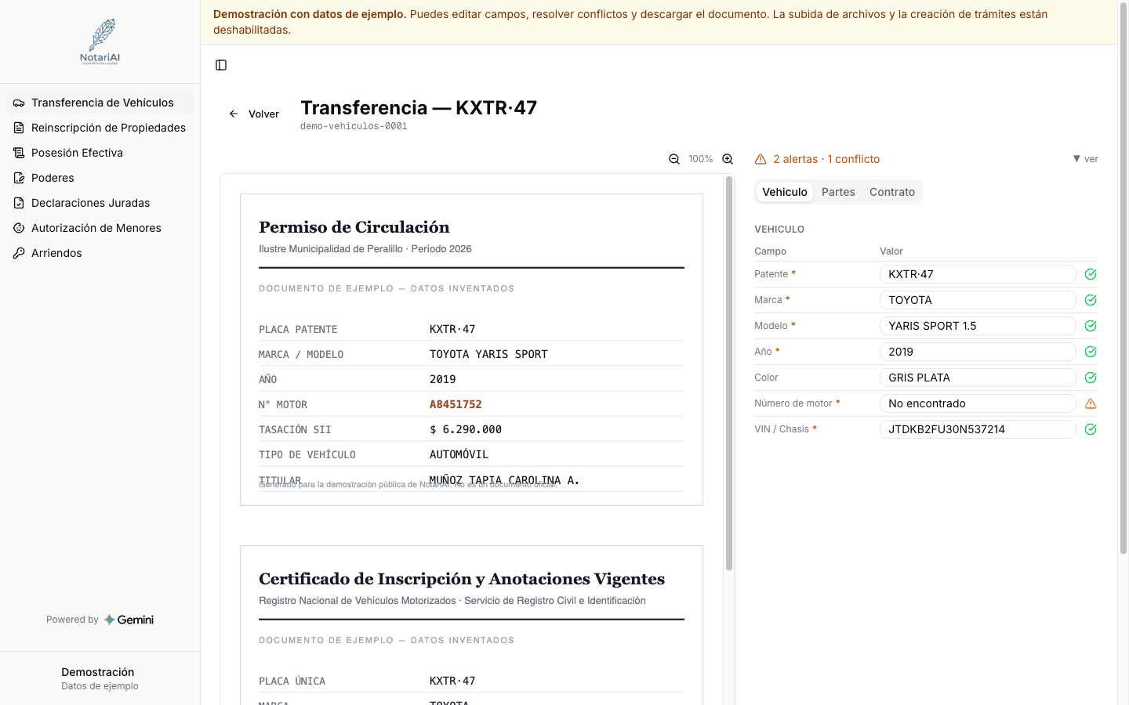The height and width of the screenshot is (705, 1129).
Task: Click the face icon beside Autorización de Menores
Action: coord(19,228)
